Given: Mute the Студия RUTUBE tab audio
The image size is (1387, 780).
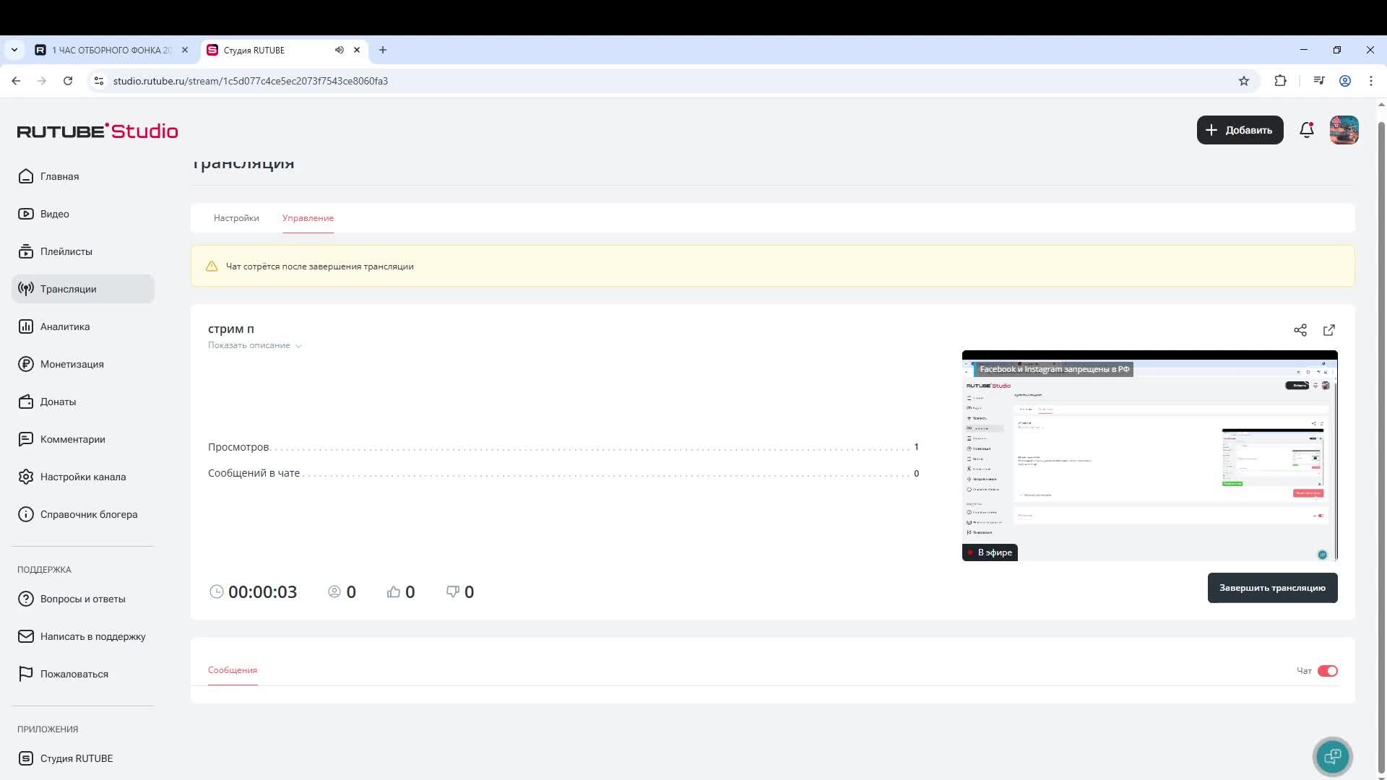Looking at the screenshot, I should point(339,50).
